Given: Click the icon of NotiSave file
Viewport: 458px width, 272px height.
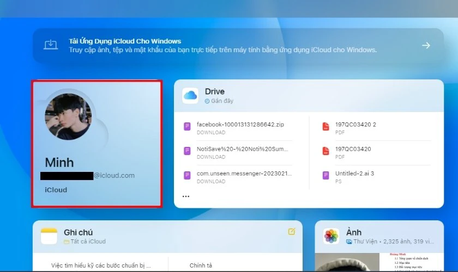Looking at the screenshot, I should tap(187, 151).
